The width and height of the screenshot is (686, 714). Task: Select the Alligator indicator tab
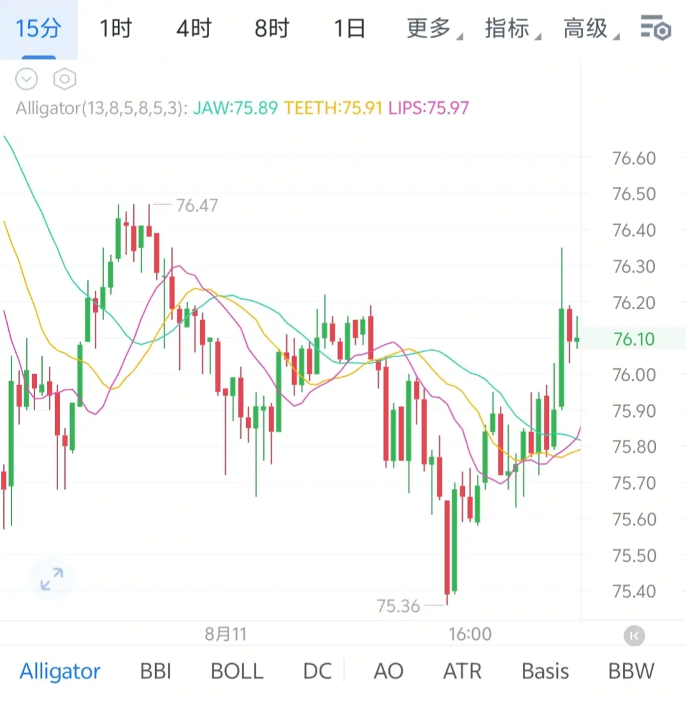tap(60, 671)
